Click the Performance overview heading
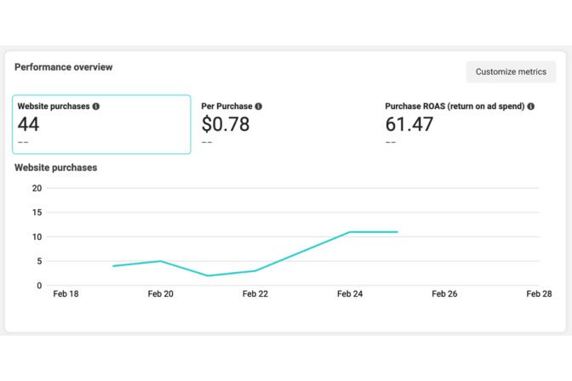 pos(64,66)
